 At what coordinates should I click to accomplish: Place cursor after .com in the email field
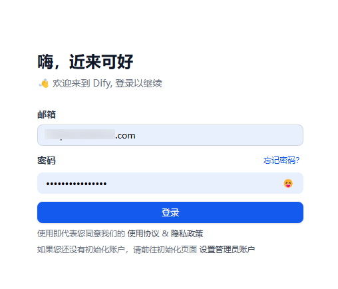coord(136,135)
